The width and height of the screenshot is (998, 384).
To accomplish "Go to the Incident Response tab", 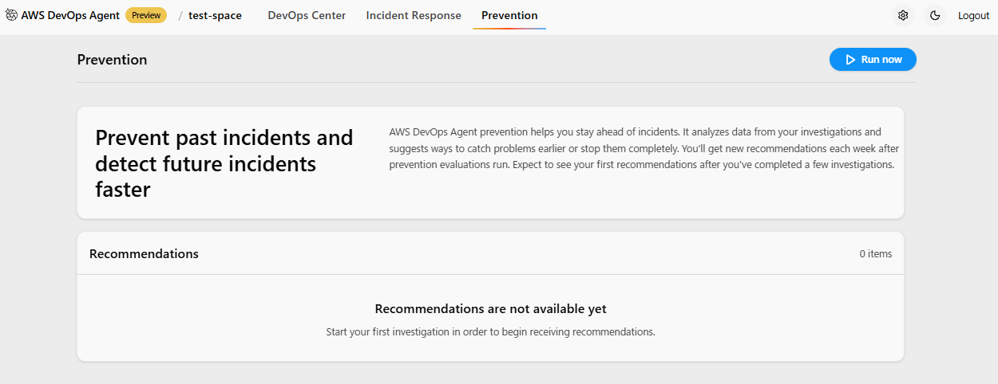I will [414, 15].
